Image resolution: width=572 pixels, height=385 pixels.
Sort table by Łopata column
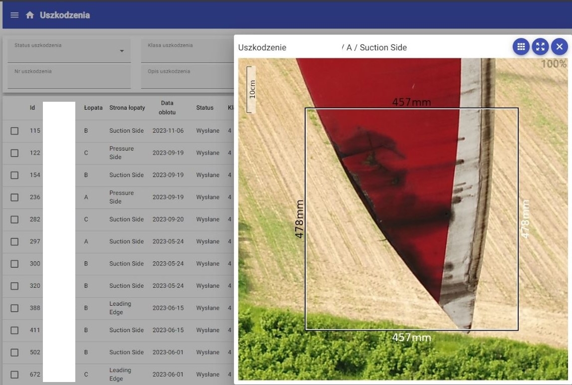(x=93, y=108)
